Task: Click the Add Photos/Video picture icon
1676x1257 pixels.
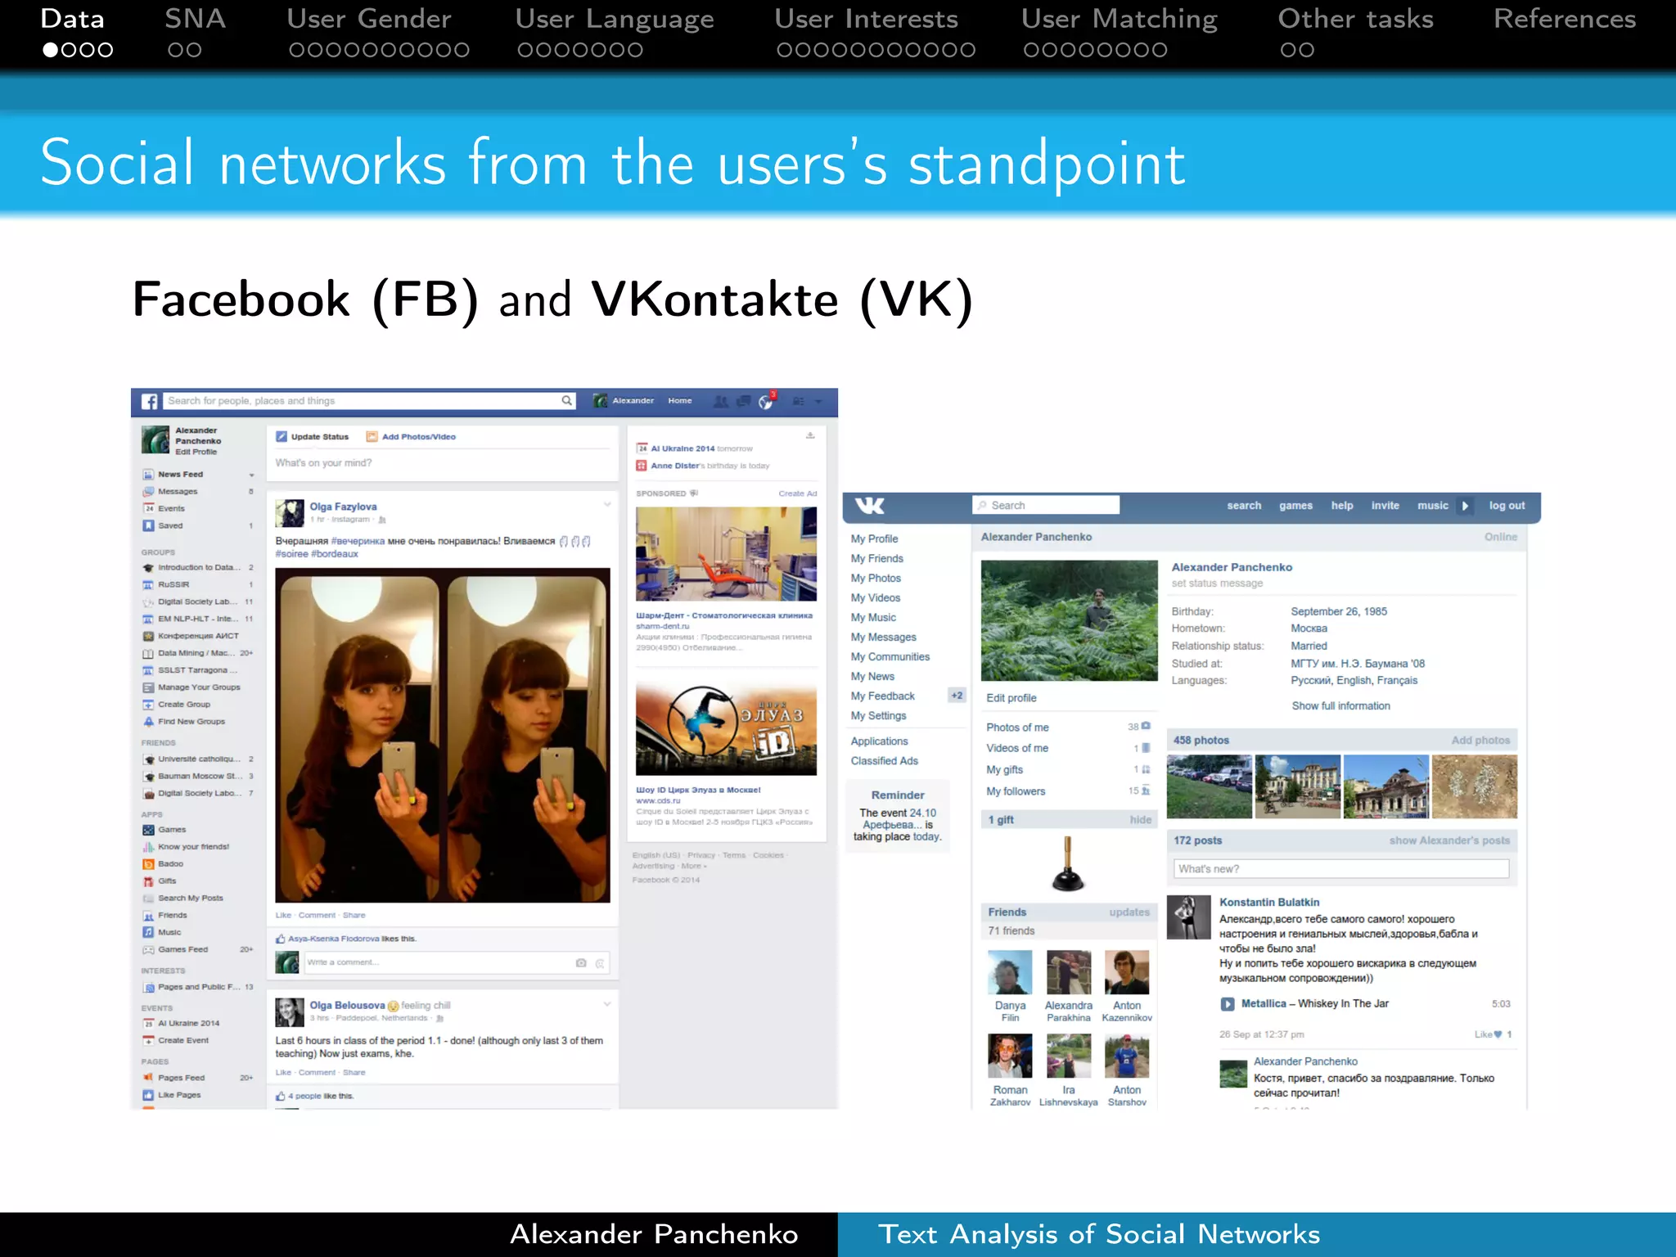Action: (372, 436)
